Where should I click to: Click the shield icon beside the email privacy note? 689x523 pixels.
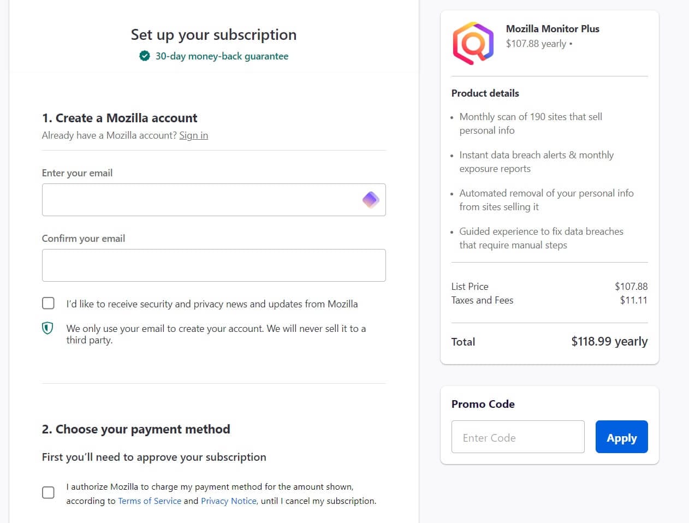tap(48, 328)
